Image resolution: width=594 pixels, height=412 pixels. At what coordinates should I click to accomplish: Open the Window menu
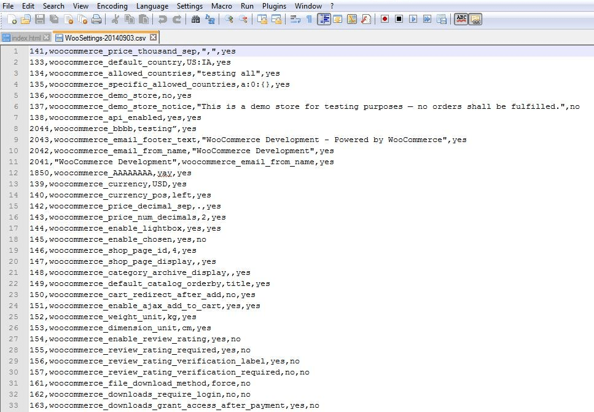308,6
